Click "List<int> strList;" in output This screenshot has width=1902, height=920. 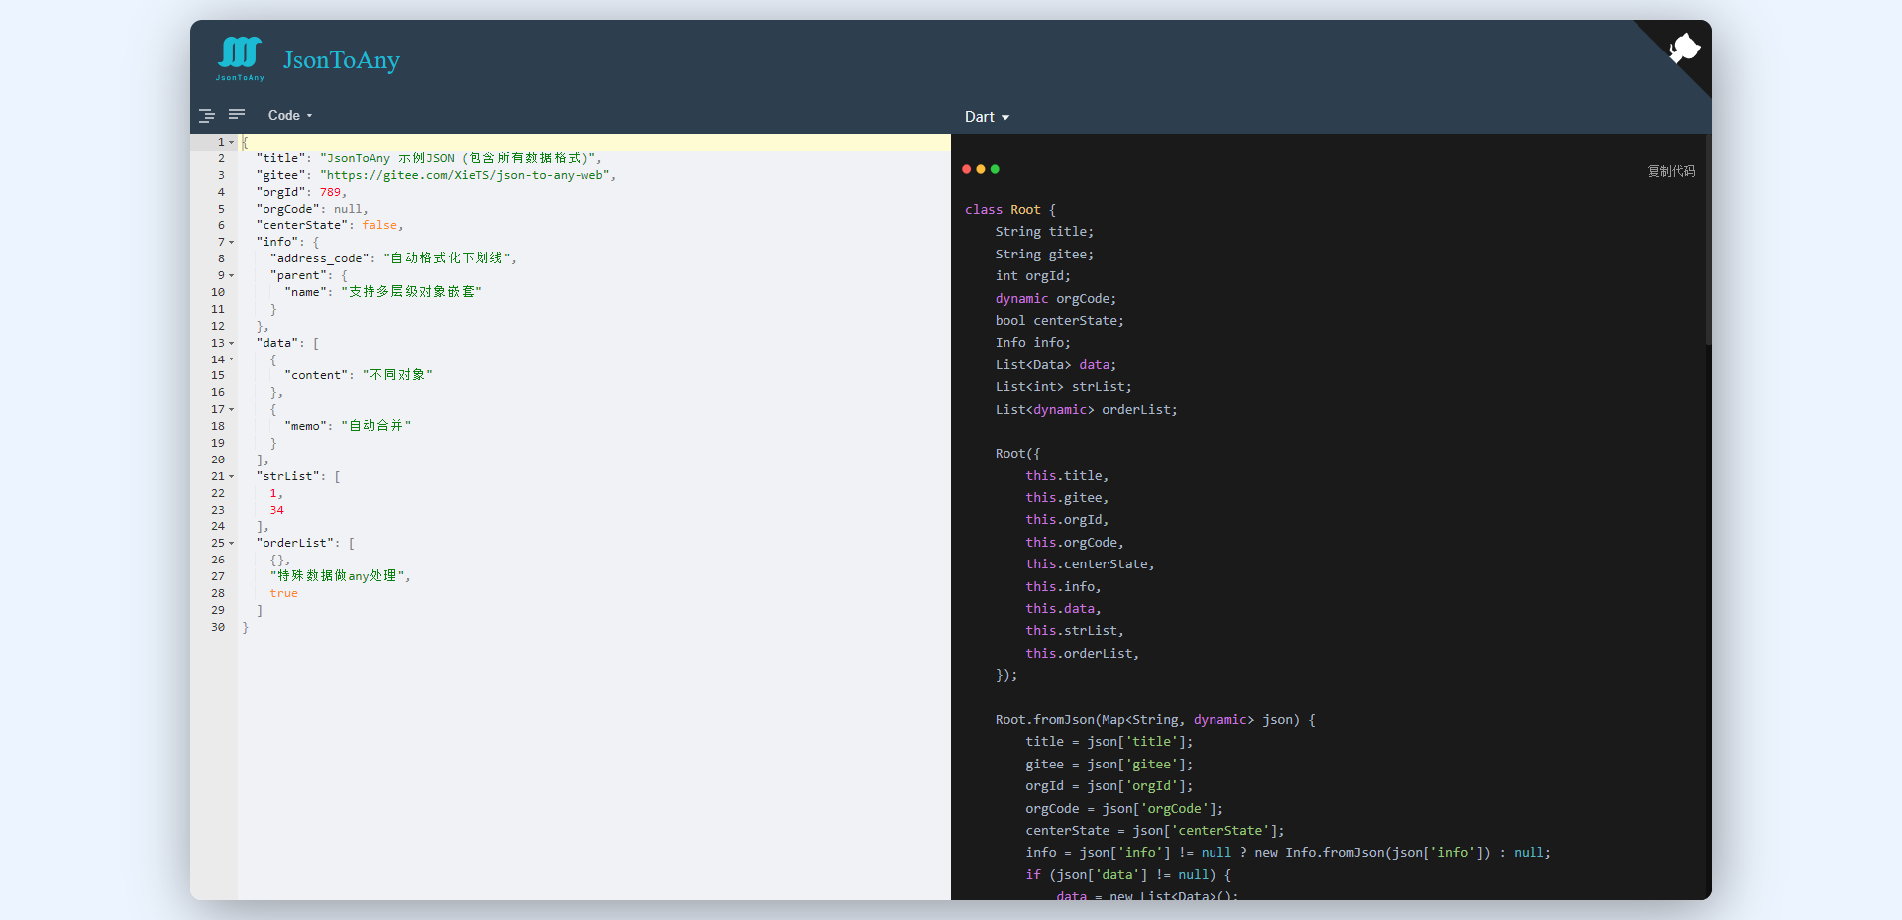pos(1064,387)
